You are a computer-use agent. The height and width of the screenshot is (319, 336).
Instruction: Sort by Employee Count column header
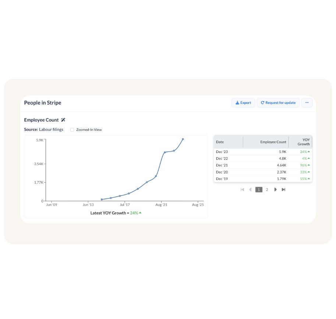(273, 142)
